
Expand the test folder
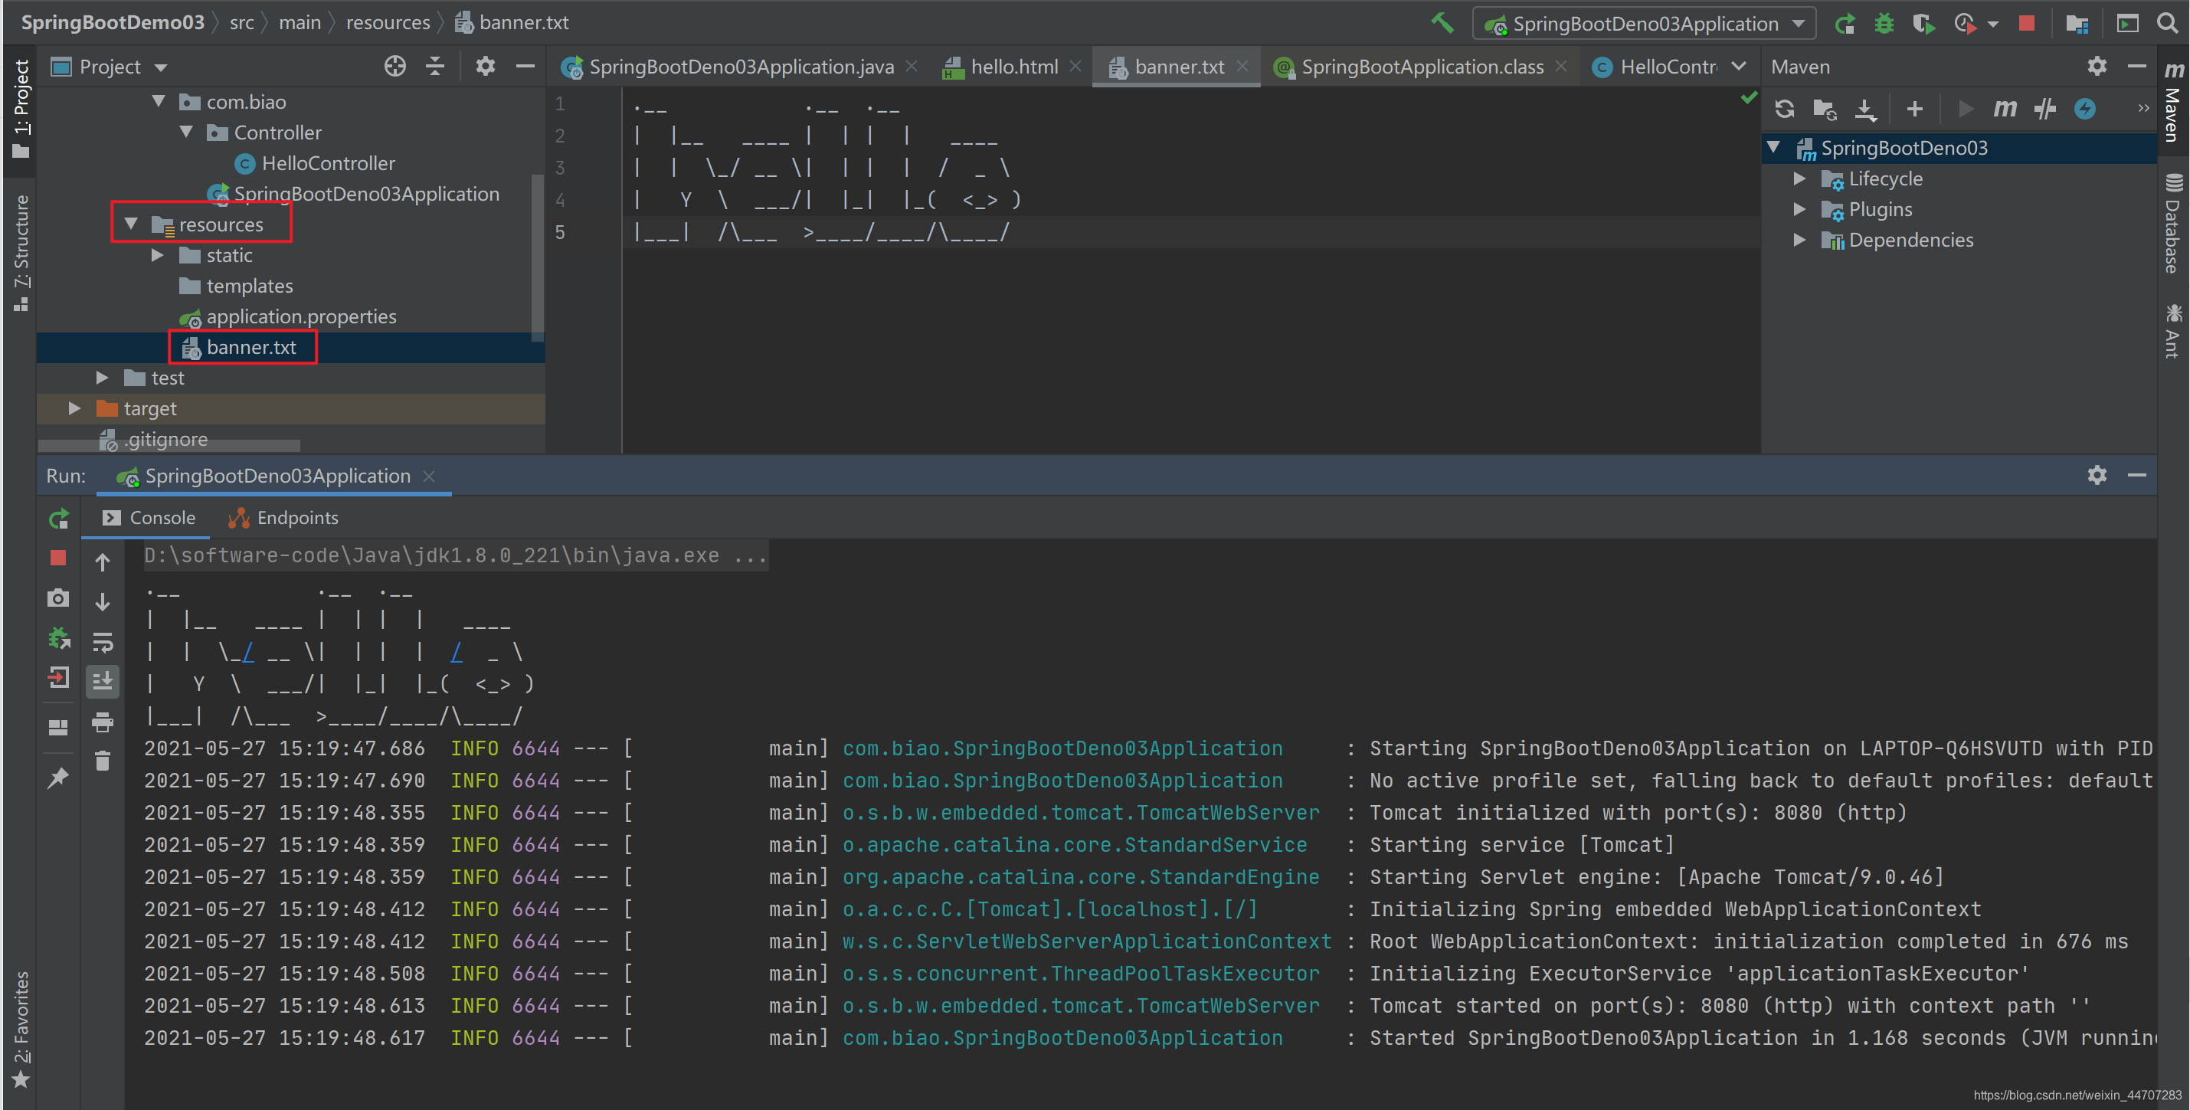(102, 378)
